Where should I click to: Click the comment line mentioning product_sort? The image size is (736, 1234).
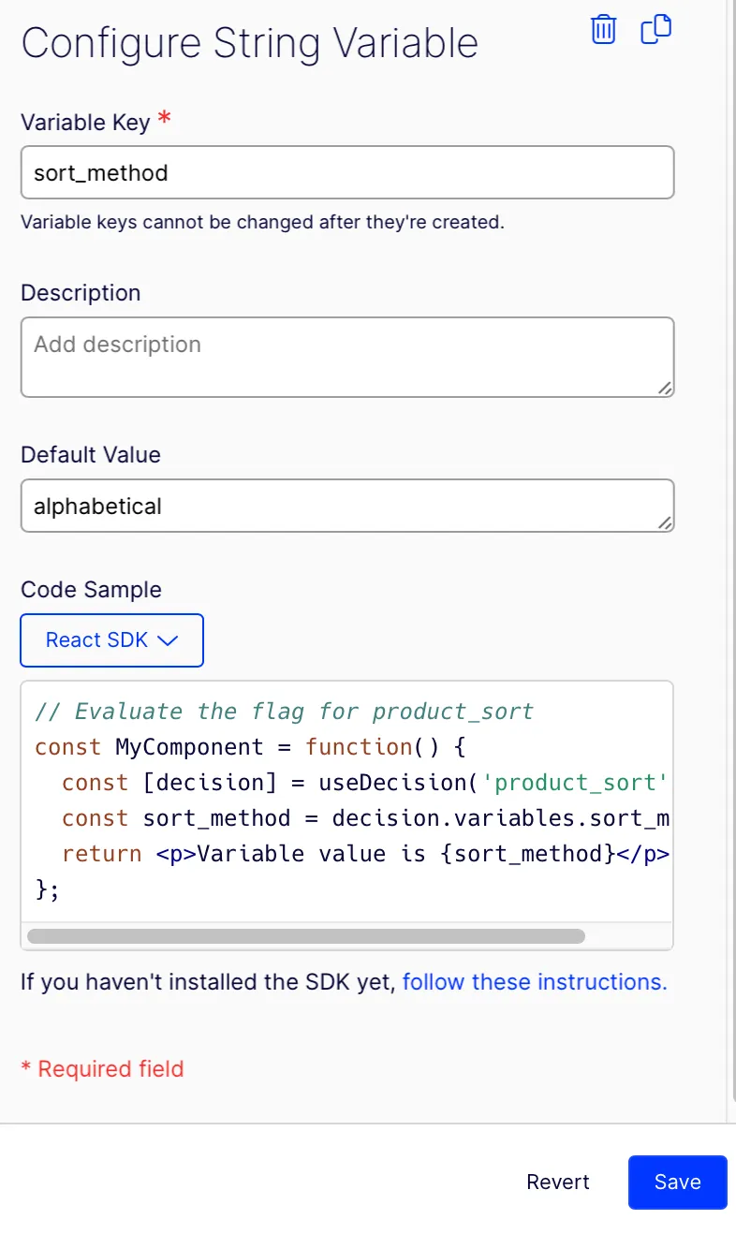coord(284,712)
